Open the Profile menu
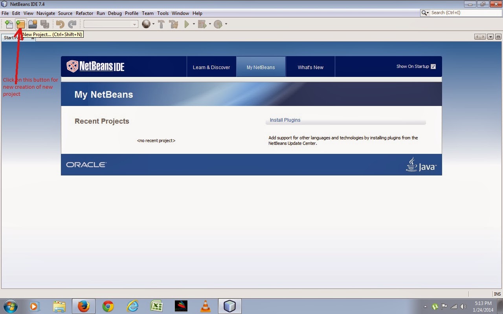 coord(132,13)
